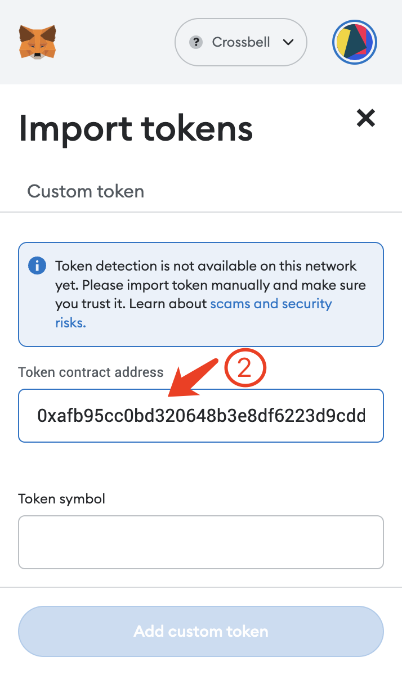Click the Token symbol label
The height and width of the screenshot is (675, 402).
point(62,498)
